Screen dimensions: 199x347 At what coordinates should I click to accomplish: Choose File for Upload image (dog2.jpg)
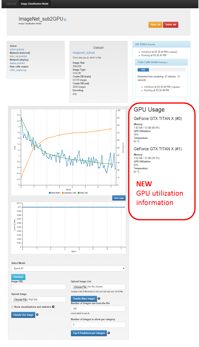21,300
